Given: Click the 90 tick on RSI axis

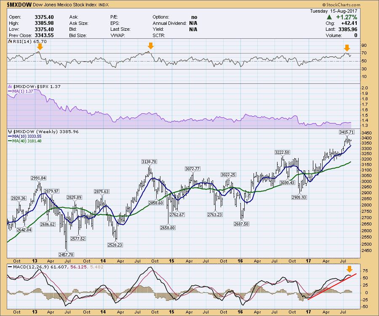Looking at the screenshot, I should pyautogui.click(x=364, y=46).
